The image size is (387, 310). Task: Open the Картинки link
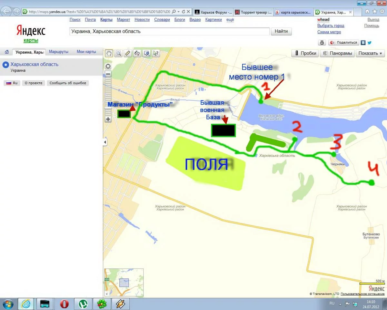click(x=213, y=20)
